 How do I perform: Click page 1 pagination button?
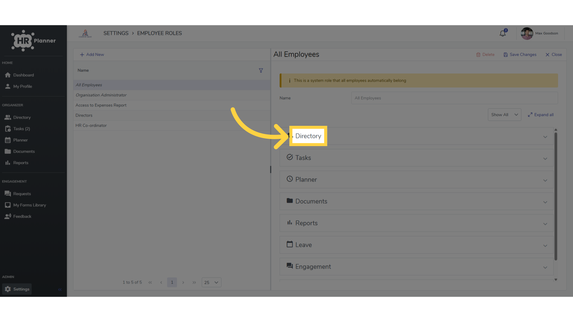[172, 282]
